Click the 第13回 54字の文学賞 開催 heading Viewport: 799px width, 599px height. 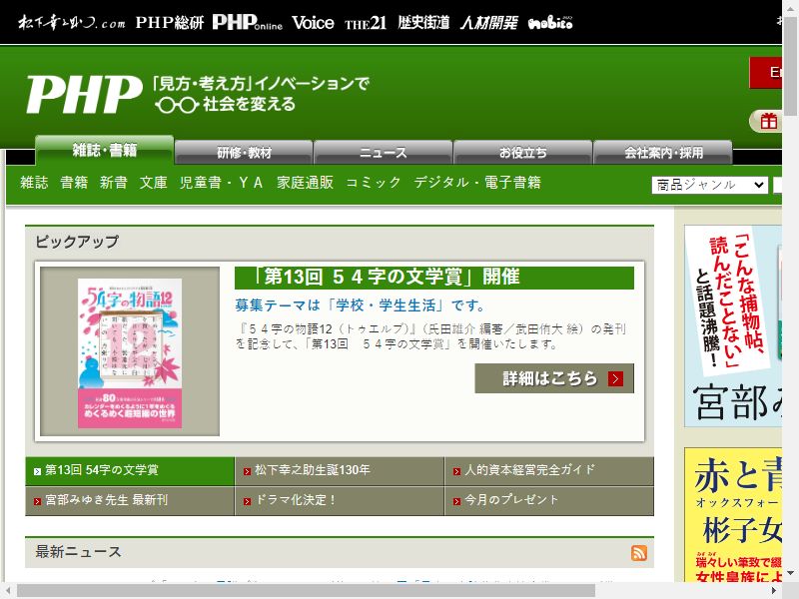(x=434, y=278)
